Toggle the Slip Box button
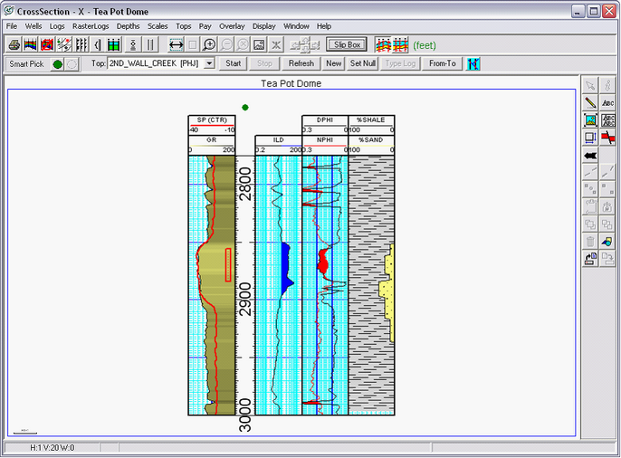This screenshot has width=621, height=458. pos(347,43)
